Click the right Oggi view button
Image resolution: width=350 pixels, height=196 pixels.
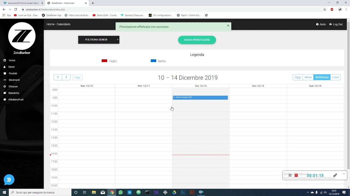(x=298, y=77)
